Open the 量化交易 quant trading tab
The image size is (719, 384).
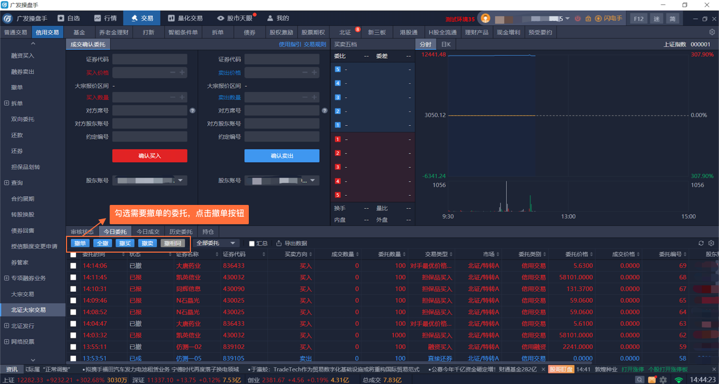185,18
